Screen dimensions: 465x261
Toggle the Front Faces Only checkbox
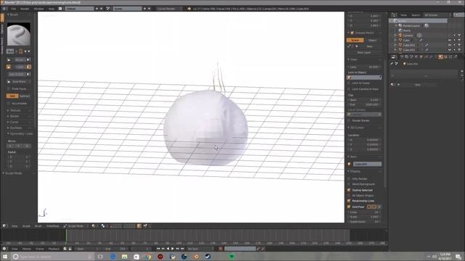coord(9,88)
